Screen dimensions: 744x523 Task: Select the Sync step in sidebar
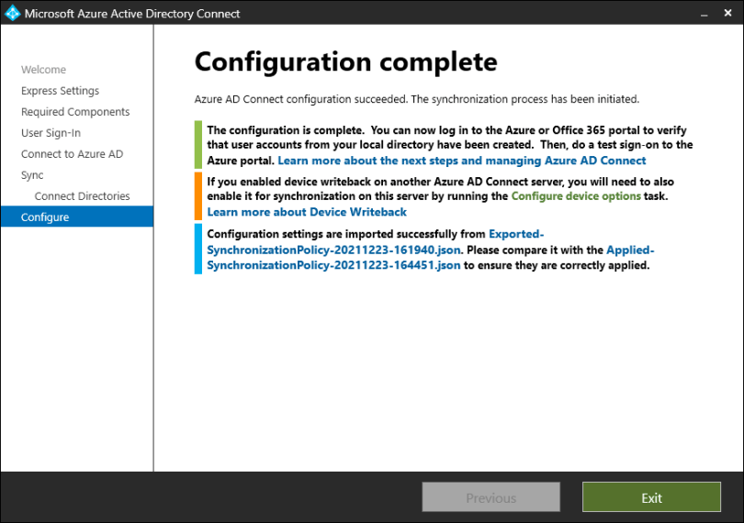click(x=33, y=175)
